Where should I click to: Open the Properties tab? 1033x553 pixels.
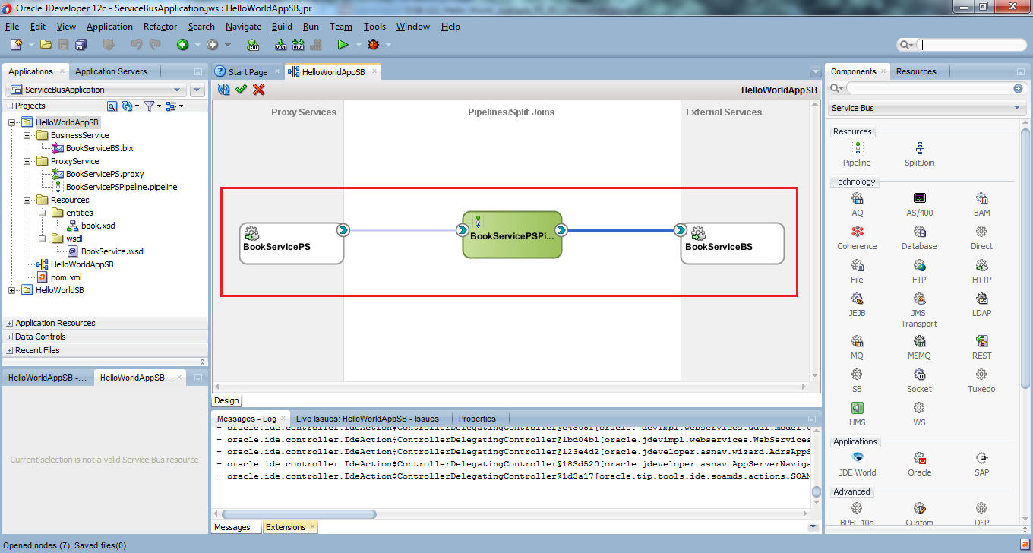tap(477, 419)
